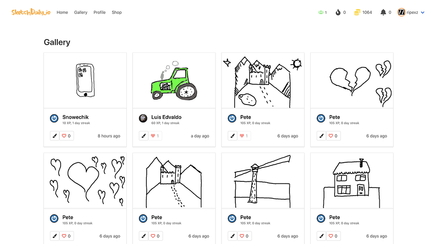The image size is (437, 244).
Task: Open the Shop page
Action: 117,12
